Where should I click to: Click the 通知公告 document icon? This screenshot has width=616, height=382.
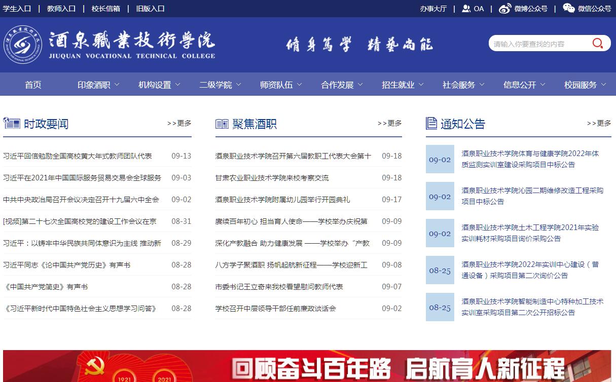click(431, 123)
